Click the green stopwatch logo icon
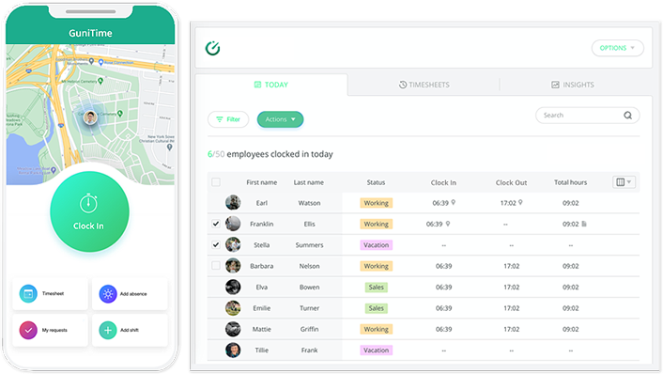This screenshot has height=374, width=663. point(212,48)
